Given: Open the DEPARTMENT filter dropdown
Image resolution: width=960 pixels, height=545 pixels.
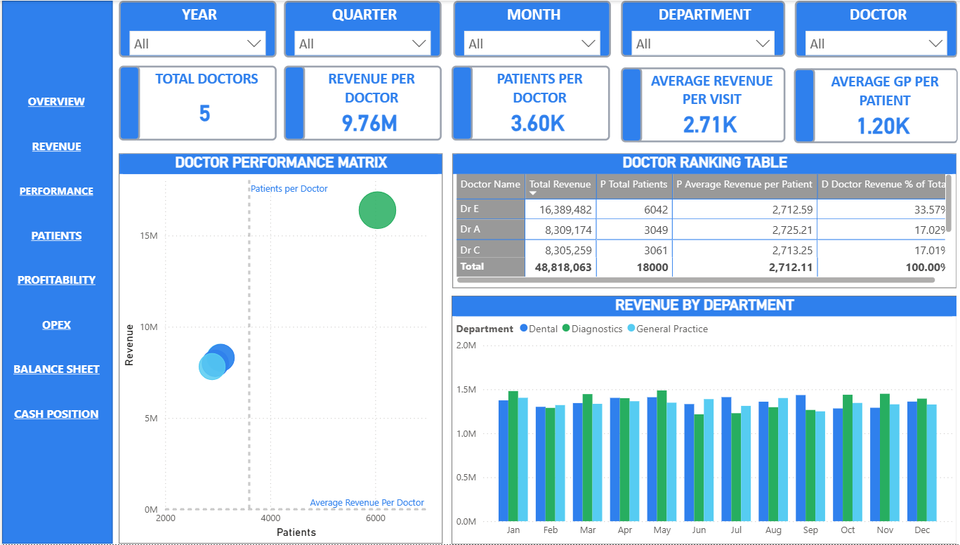Looking at the screenshot, I should coord(703,44).
